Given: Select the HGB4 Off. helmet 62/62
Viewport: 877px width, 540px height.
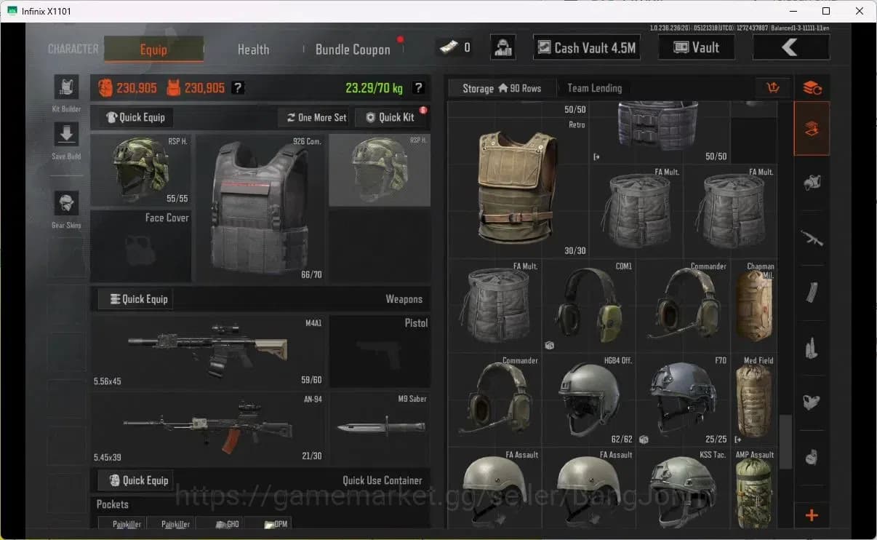Looking at the screenshot, I should click(589, 400).
